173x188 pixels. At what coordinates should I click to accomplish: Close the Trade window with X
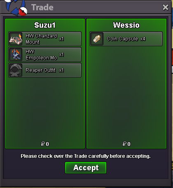165,7
